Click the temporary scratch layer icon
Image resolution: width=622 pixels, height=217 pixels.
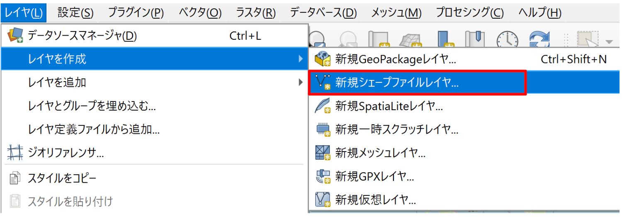pos(323,130)
